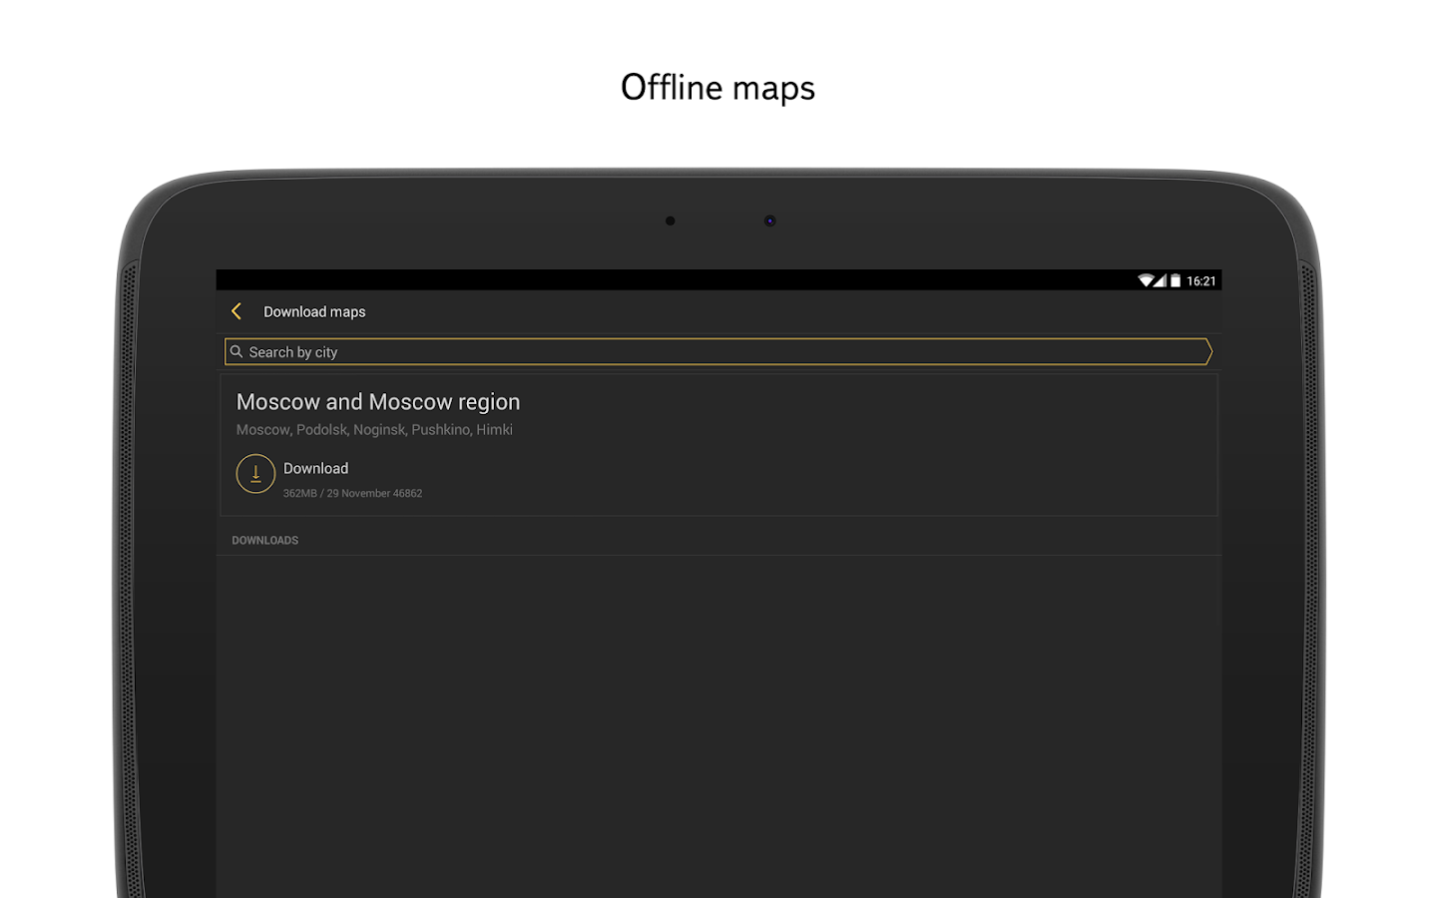The width and height of the screenshot is (1437, 898).
Task: Tap the city list under Moscow region
Action: pos(374,429)
